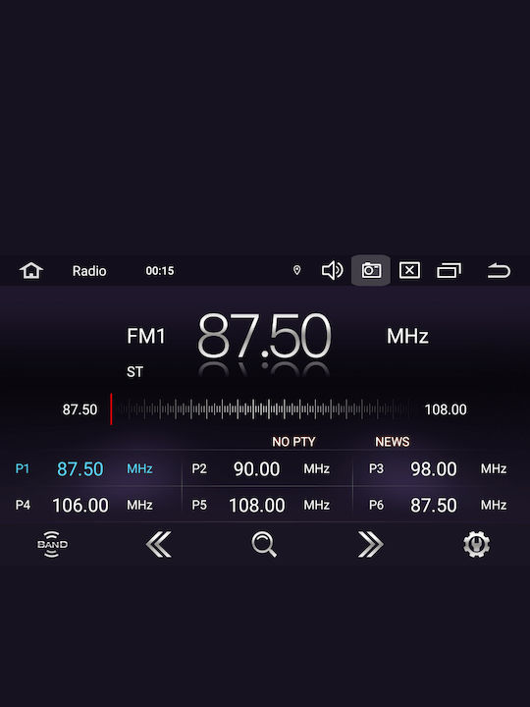This screenshot has width=530, height=707.
Task: Open the volume speaker icon
Action: tap(332, 271)
